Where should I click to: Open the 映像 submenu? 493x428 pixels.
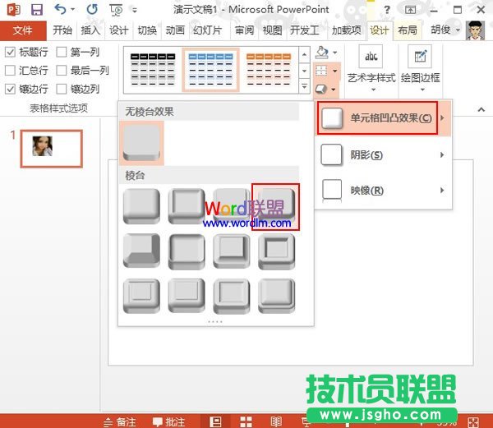pyautogui.click(x=383, y=190)
